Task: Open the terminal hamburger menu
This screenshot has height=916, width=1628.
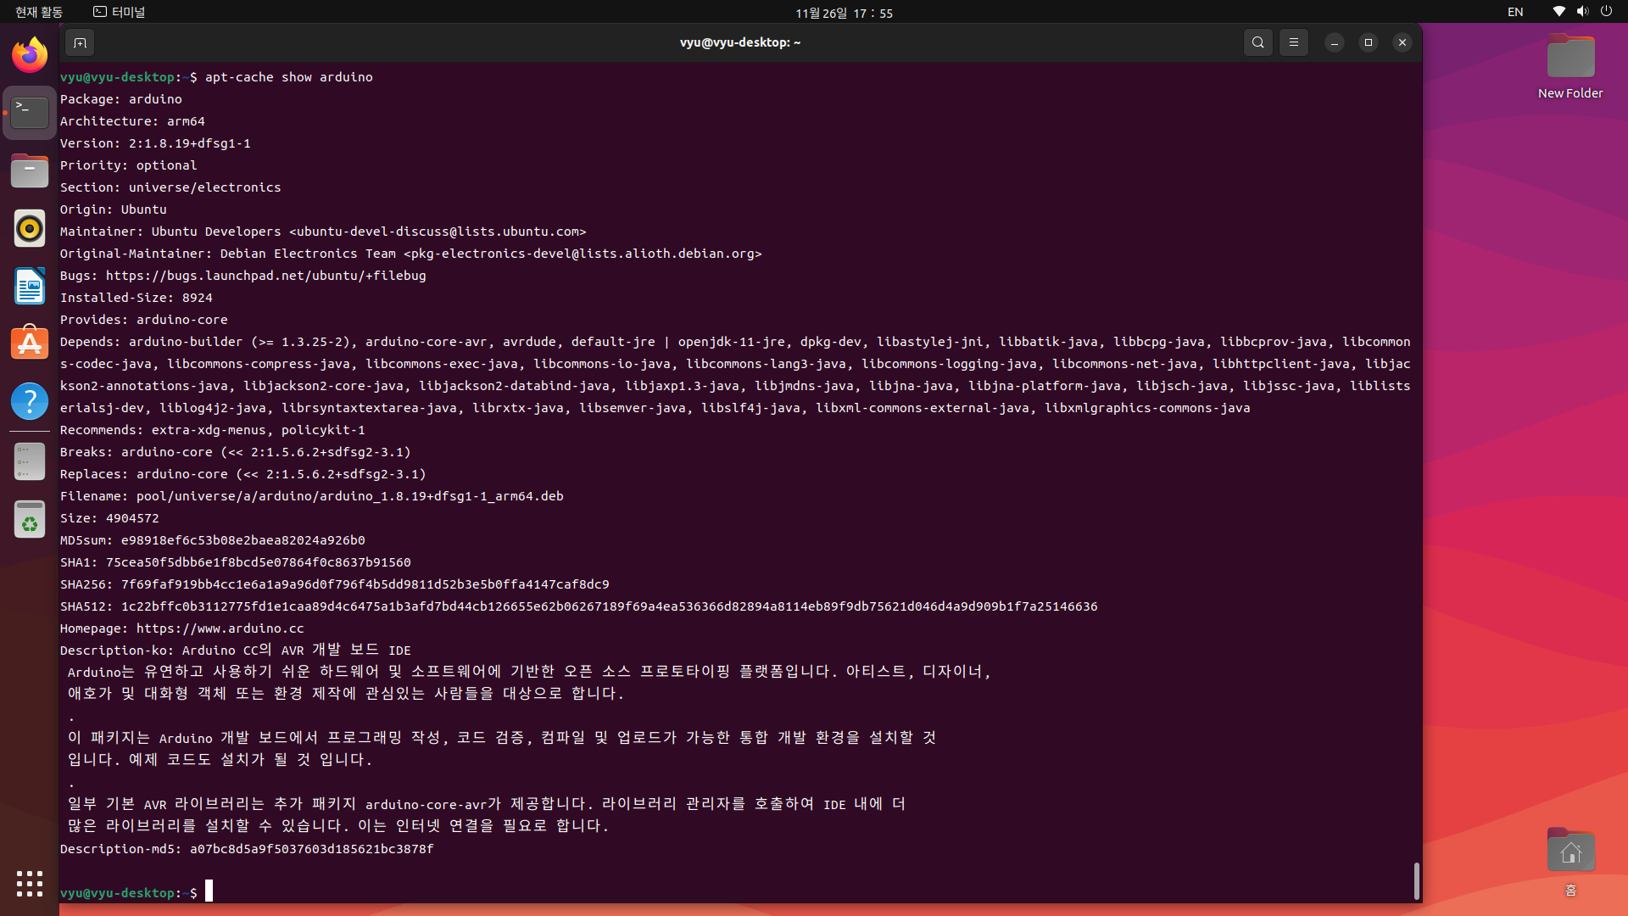Action: tap(1294, 42)
